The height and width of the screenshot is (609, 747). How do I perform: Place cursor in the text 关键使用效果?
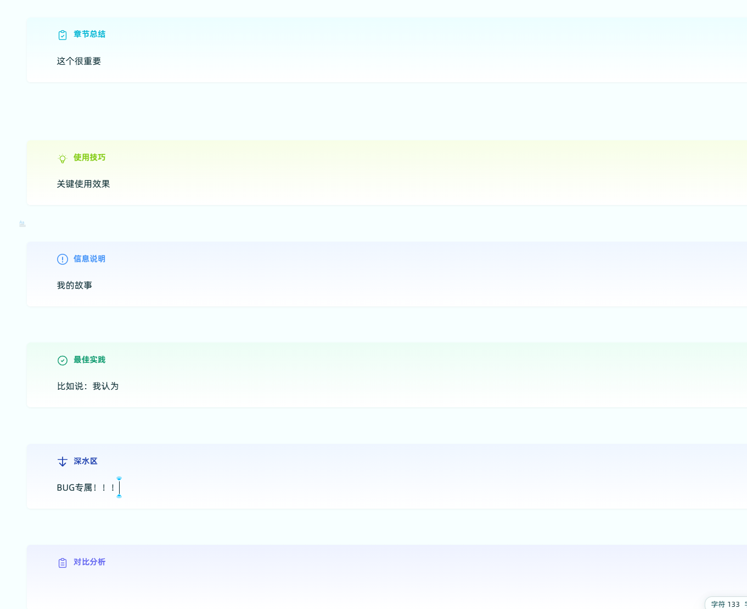[x=83, y=184]
